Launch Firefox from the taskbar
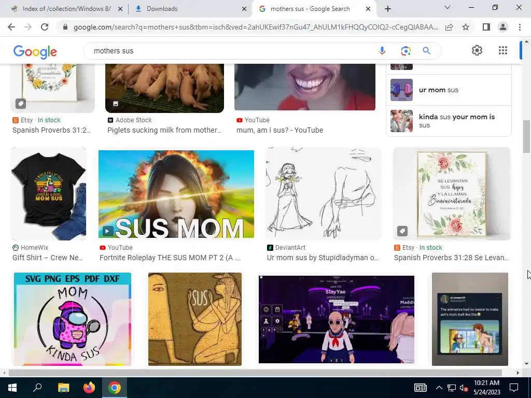 [x=89, y=388]
